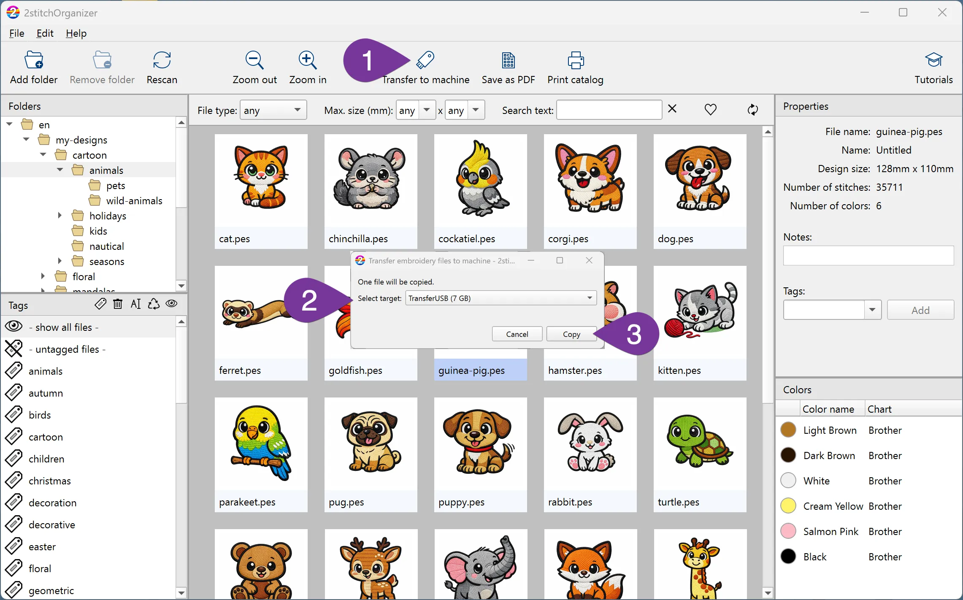Select the nautical folder

pos(106,246)
